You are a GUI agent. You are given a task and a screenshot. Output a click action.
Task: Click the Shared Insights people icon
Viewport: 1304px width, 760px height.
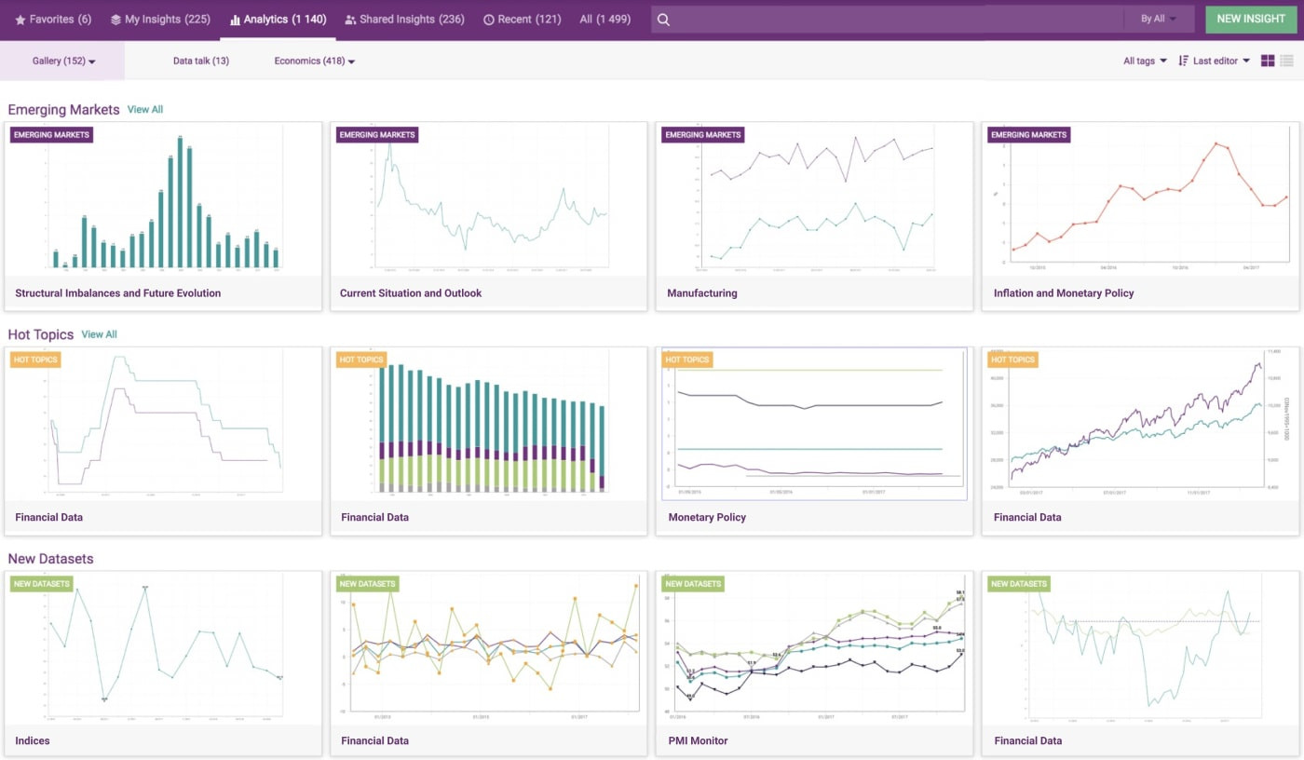349,19
